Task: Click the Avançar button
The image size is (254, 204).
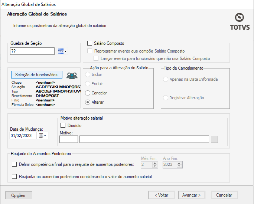Action: point(192,195)
